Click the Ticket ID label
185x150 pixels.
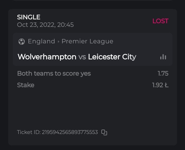click(x=29, y=132)
